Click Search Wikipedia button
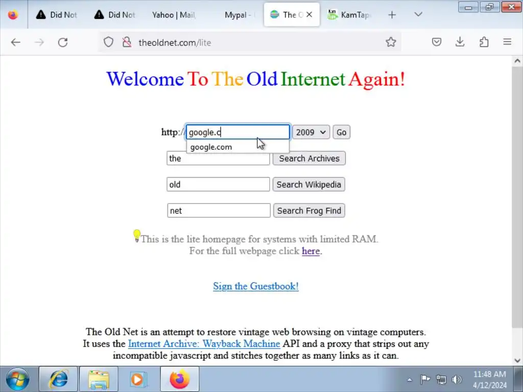This screenshot has height=392, width=523. coord(309,184)
